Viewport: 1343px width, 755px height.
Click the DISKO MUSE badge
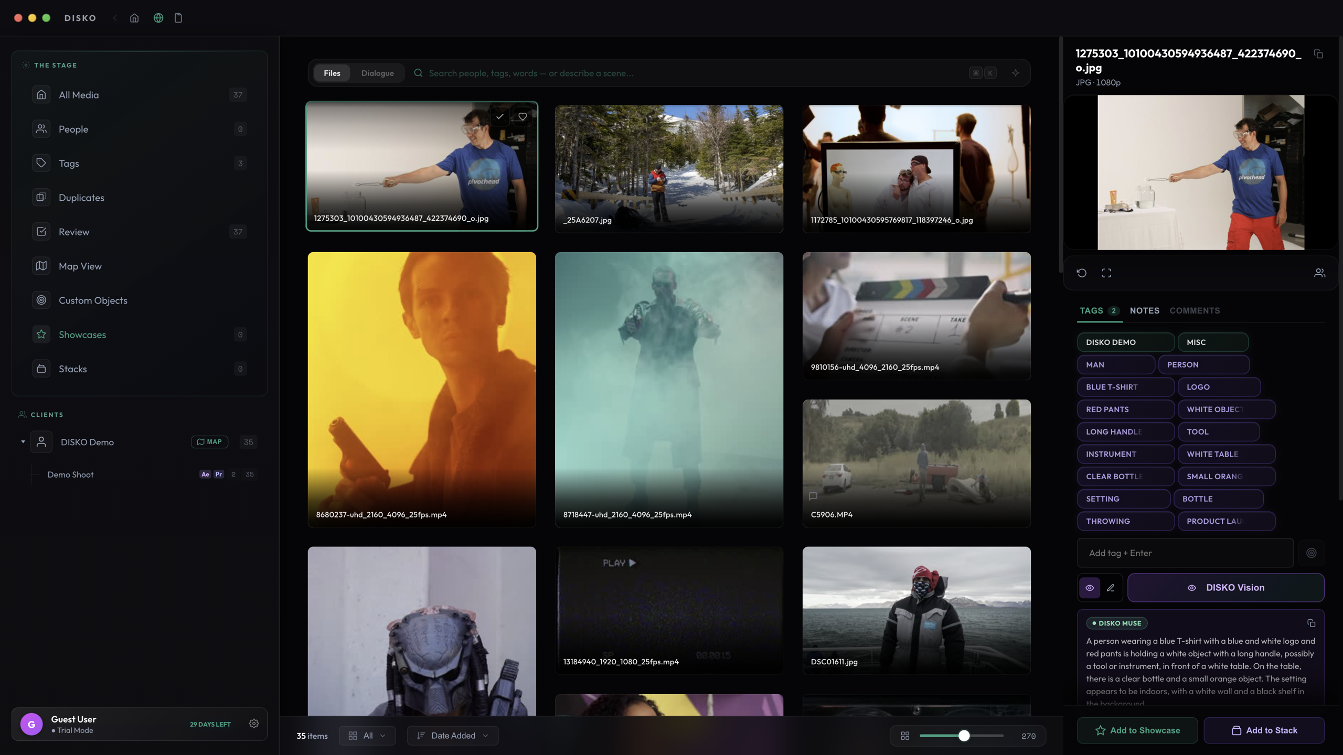1116,623
